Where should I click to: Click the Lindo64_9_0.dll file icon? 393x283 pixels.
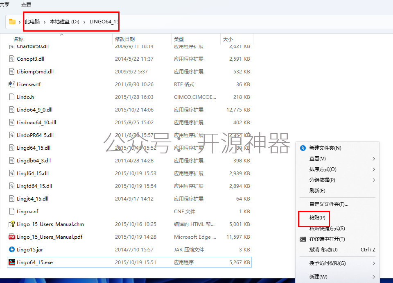(x=12, y=110)
